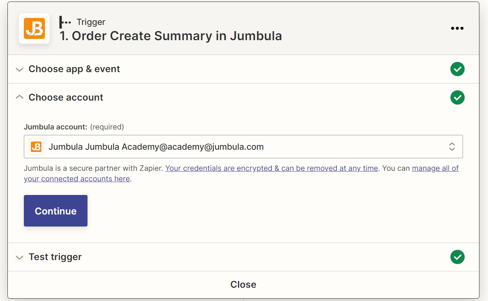Click small Jumbula icon in account field
Viewport: 488px width, 301px height.
tap(36, 147)
